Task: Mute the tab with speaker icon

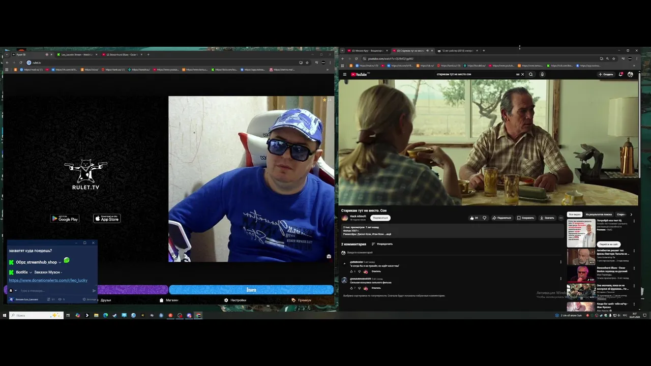Action: pyautogui.click(x=427, y=51)
